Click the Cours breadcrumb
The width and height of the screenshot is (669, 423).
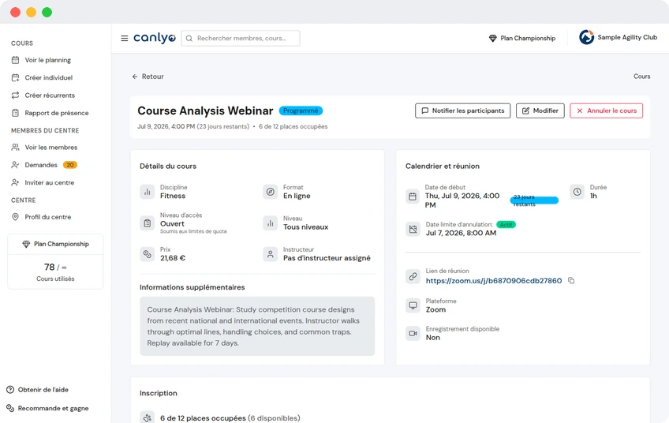click(641, 77)
